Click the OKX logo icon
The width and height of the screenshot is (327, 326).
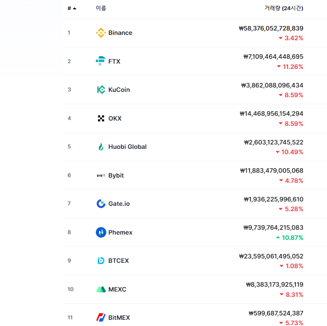101,118
